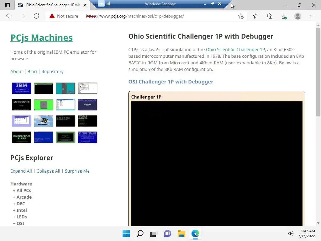Expand the All PCs tree item
This screenshot has height=241, width=321.
click(22, 190)
